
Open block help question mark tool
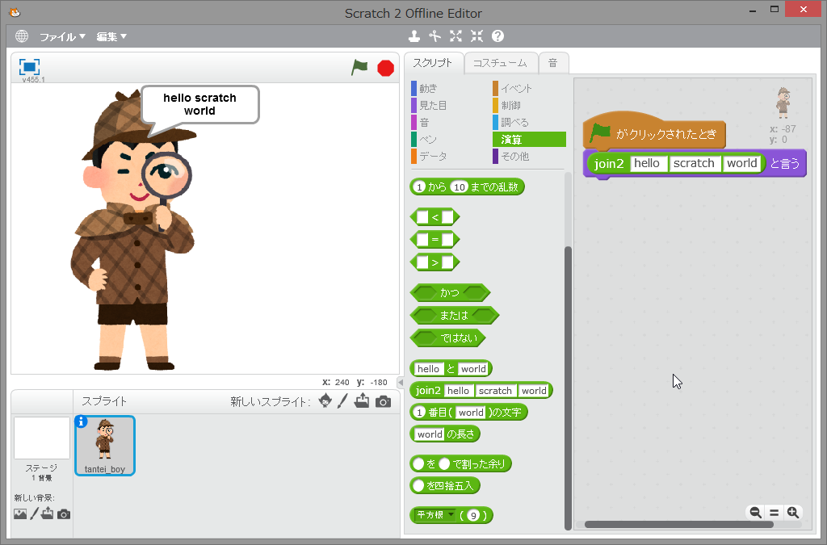coord(497,36)
